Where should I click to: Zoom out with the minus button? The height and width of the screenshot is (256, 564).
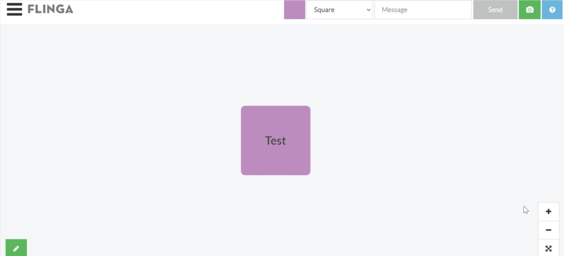tap(549, 230)
